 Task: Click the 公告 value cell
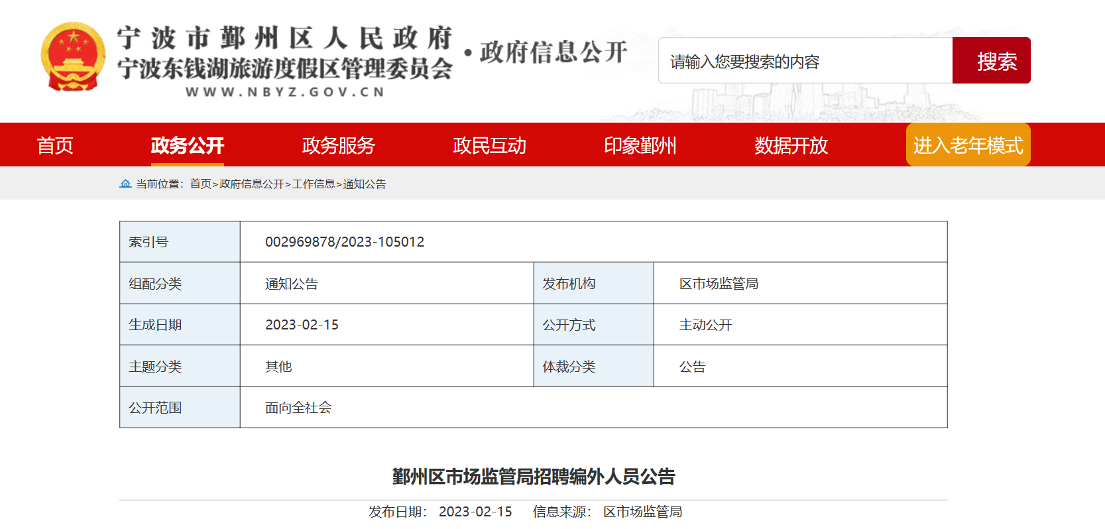click(x=800, y=366)
